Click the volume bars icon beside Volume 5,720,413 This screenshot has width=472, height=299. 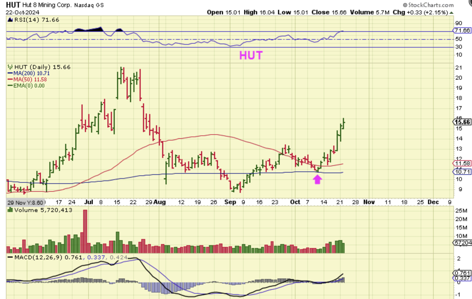click(x=10, y=210)
